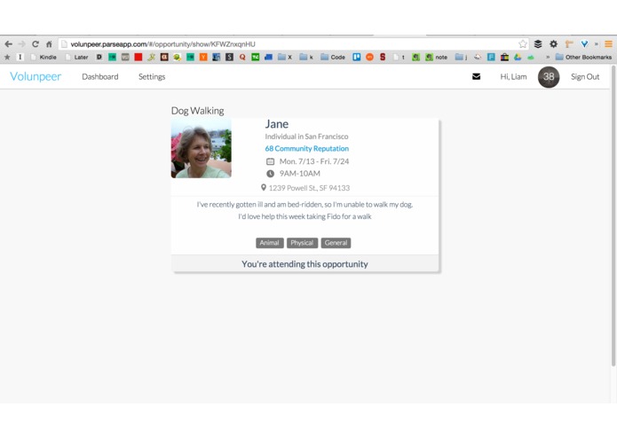The image size is (617, 438).
Task: Click the gear extension icon
Action: point(553,44)
